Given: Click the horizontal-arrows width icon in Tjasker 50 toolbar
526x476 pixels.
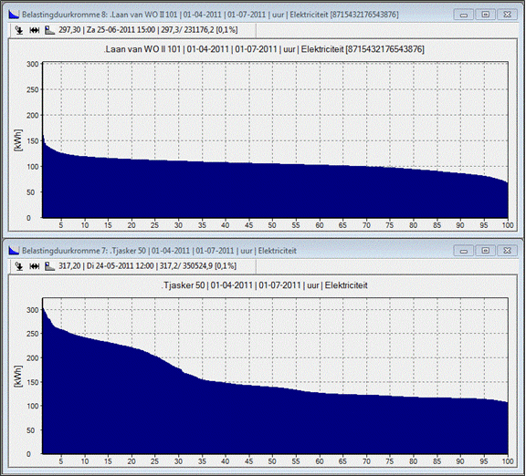Looking at the screenshot, I should [34, 266].
